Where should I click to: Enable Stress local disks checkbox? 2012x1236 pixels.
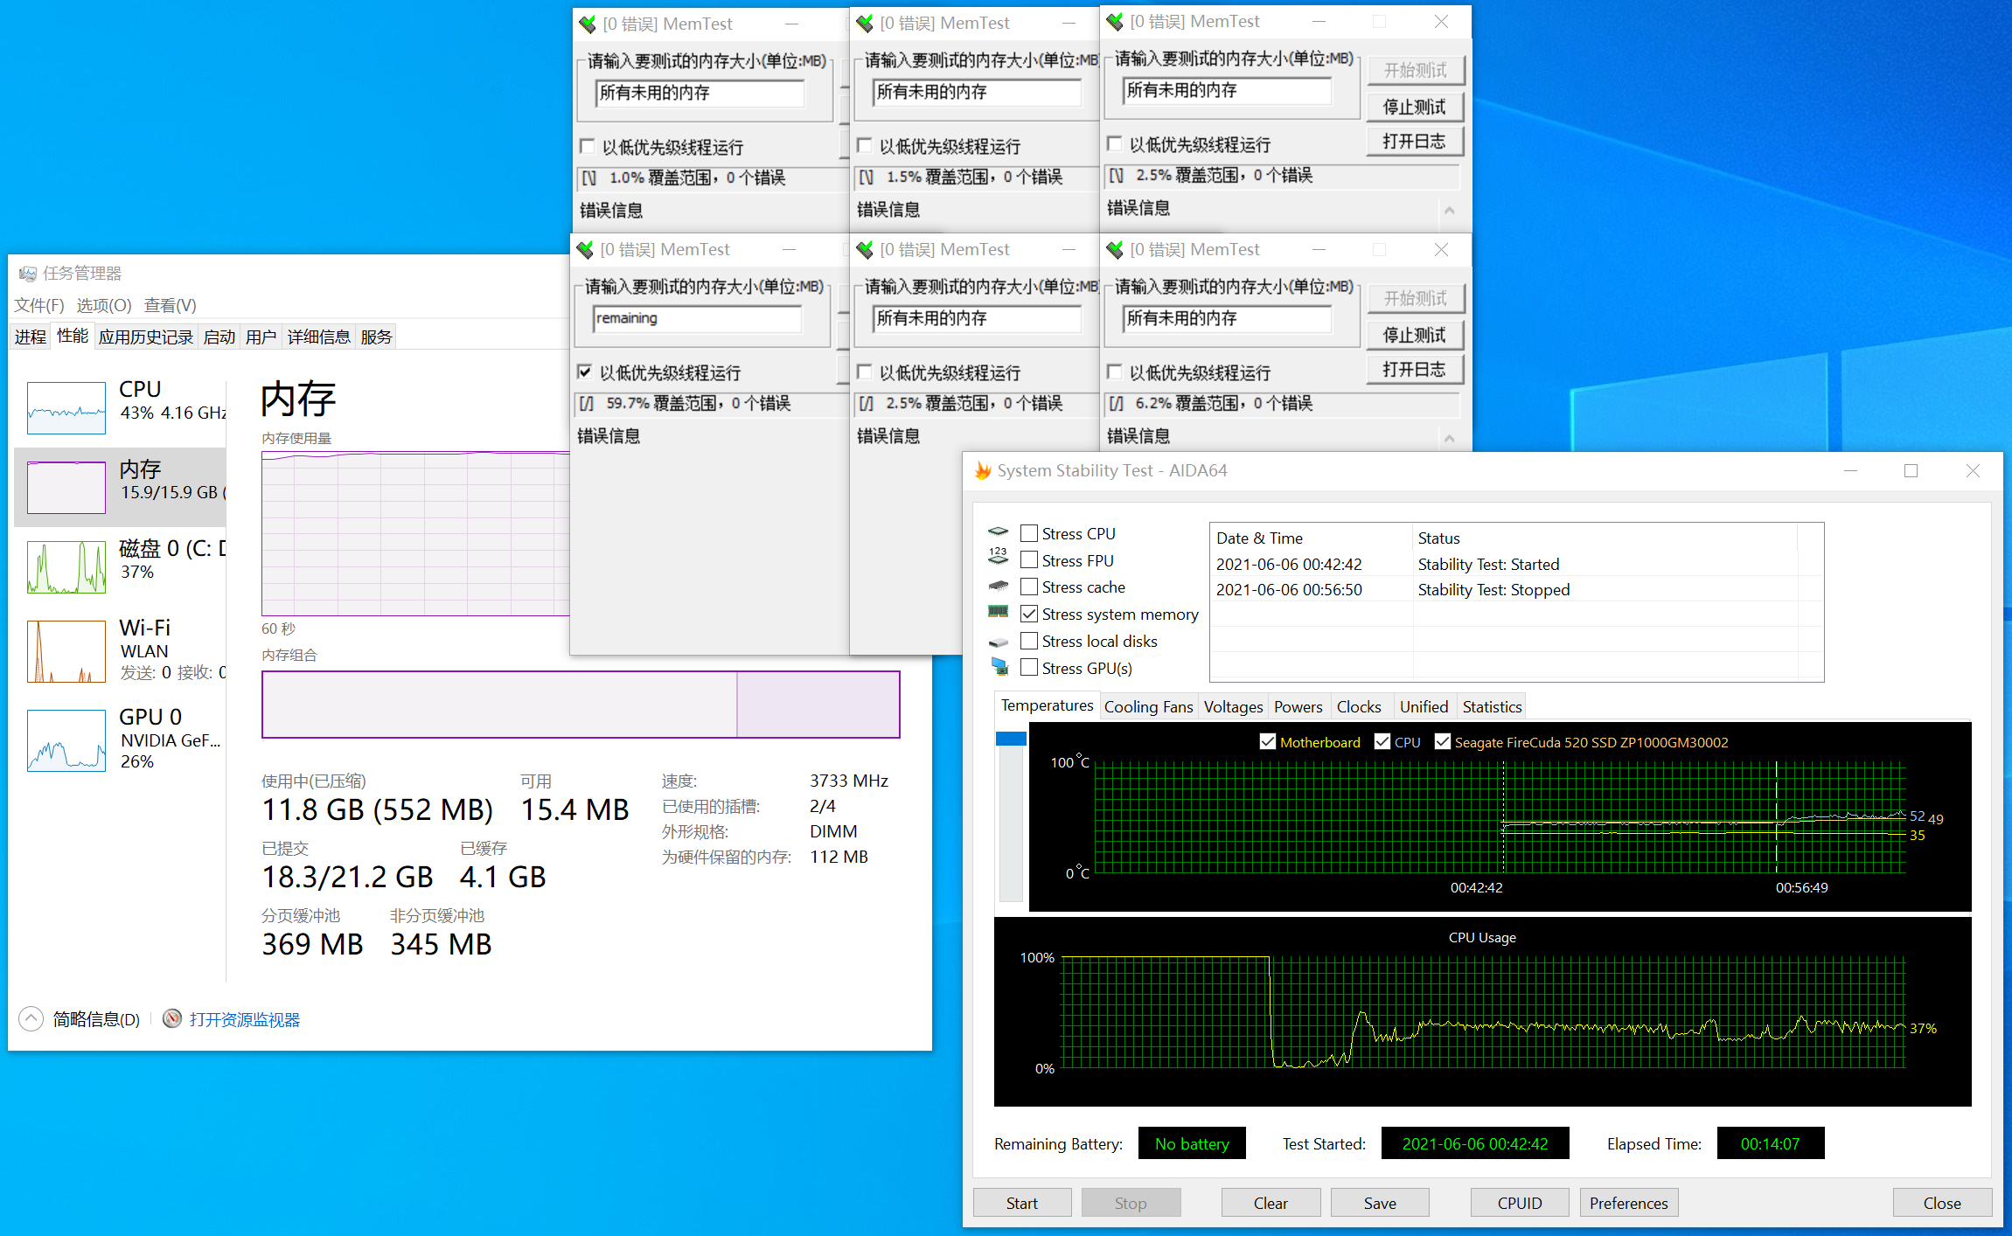coord(1029,641)
